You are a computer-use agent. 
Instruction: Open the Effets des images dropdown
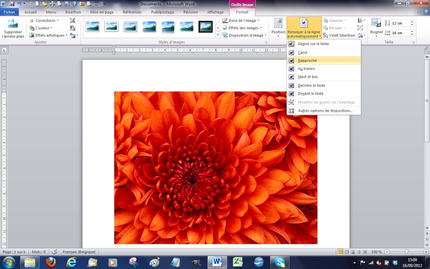(x=242, y=28)
